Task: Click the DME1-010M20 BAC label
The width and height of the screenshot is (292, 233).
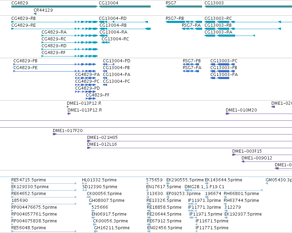Action: coord(241,110)
